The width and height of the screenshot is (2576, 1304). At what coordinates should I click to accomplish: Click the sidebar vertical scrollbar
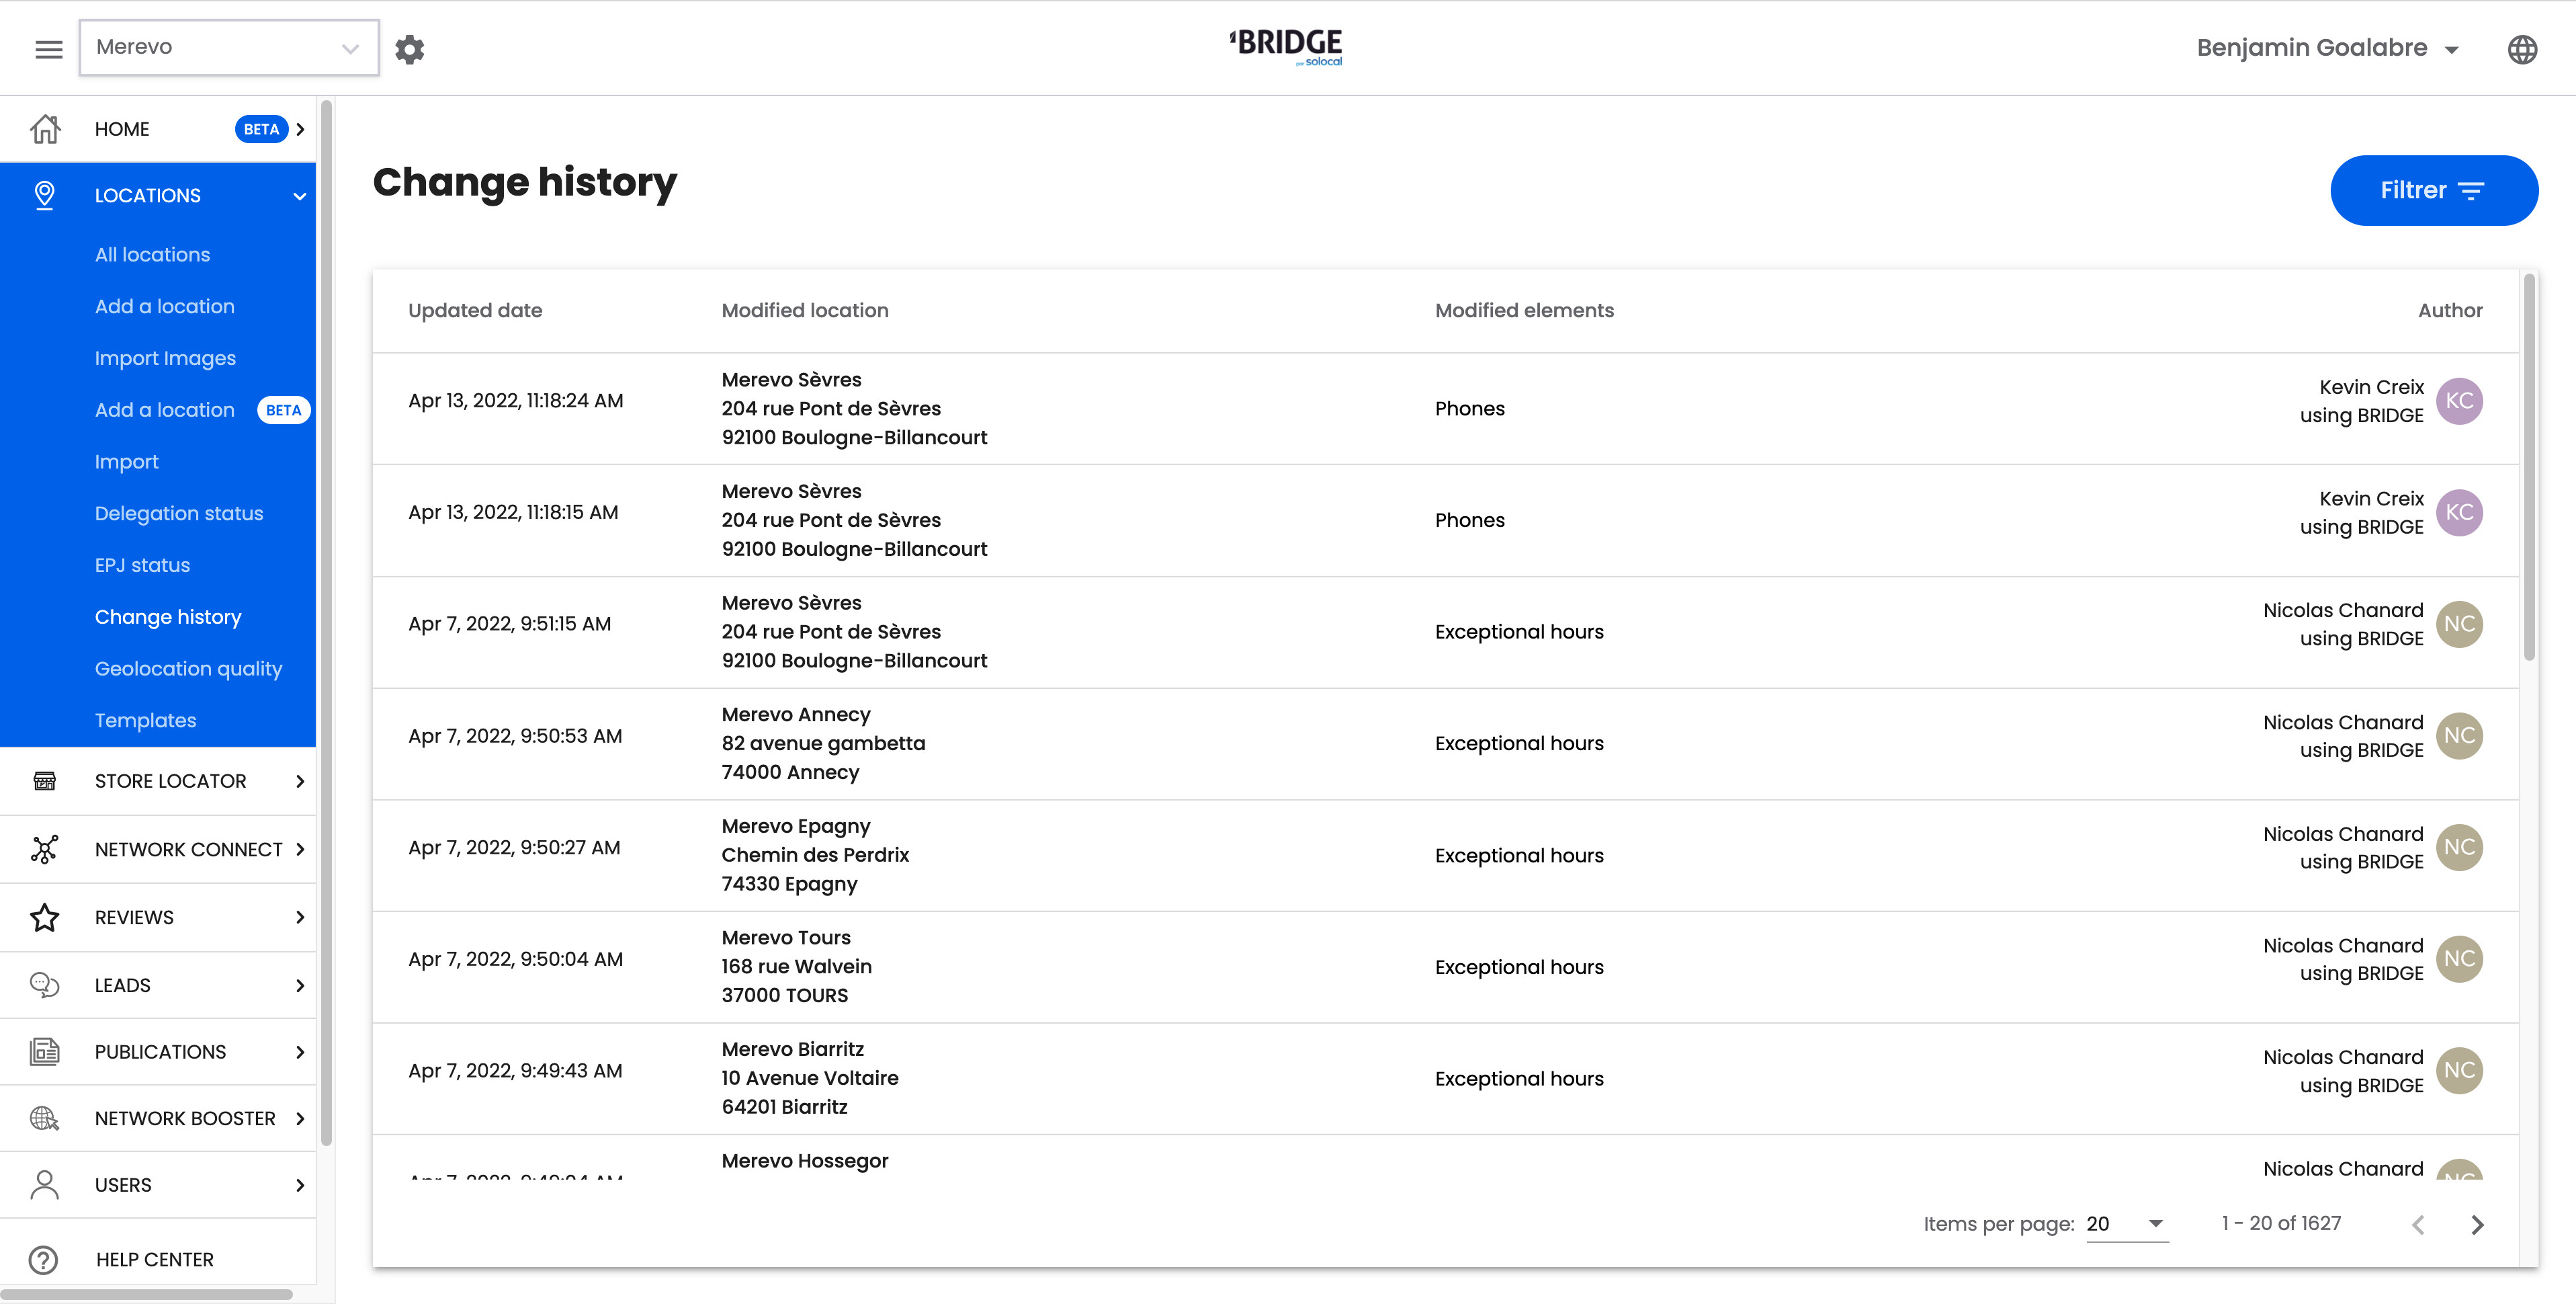click(x=326, y=622)
